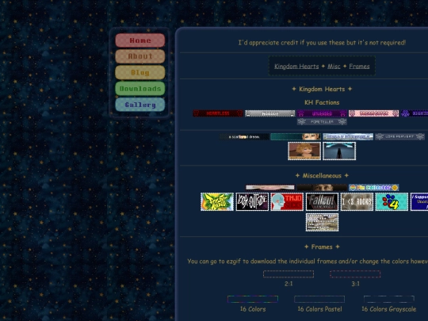Select the Downloads nav button

click(x=140, y=89)
